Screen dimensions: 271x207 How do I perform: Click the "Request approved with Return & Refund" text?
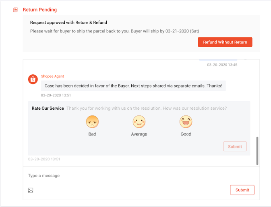point(68,23)
